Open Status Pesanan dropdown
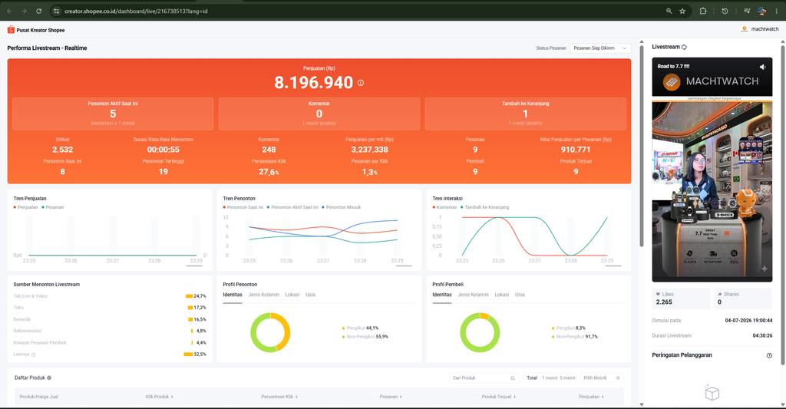Screen dimensions: 786x409 tap(600, 48)
